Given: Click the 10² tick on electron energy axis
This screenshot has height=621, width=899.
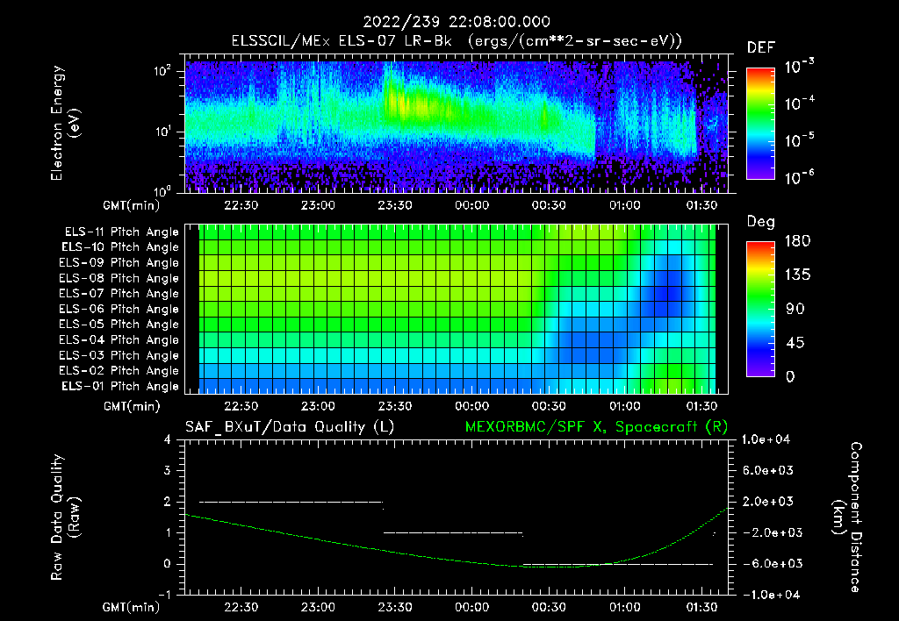Looking at the screenshot, I should tap(162, 71).
